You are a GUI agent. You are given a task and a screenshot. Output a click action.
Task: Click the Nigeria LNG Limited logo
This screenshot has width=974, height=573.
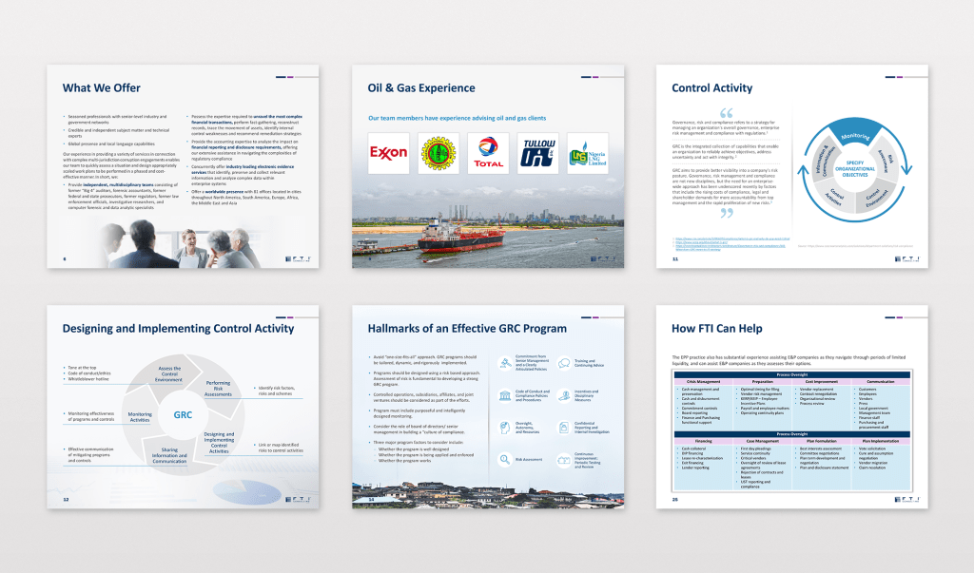click(x=589, y=153)
